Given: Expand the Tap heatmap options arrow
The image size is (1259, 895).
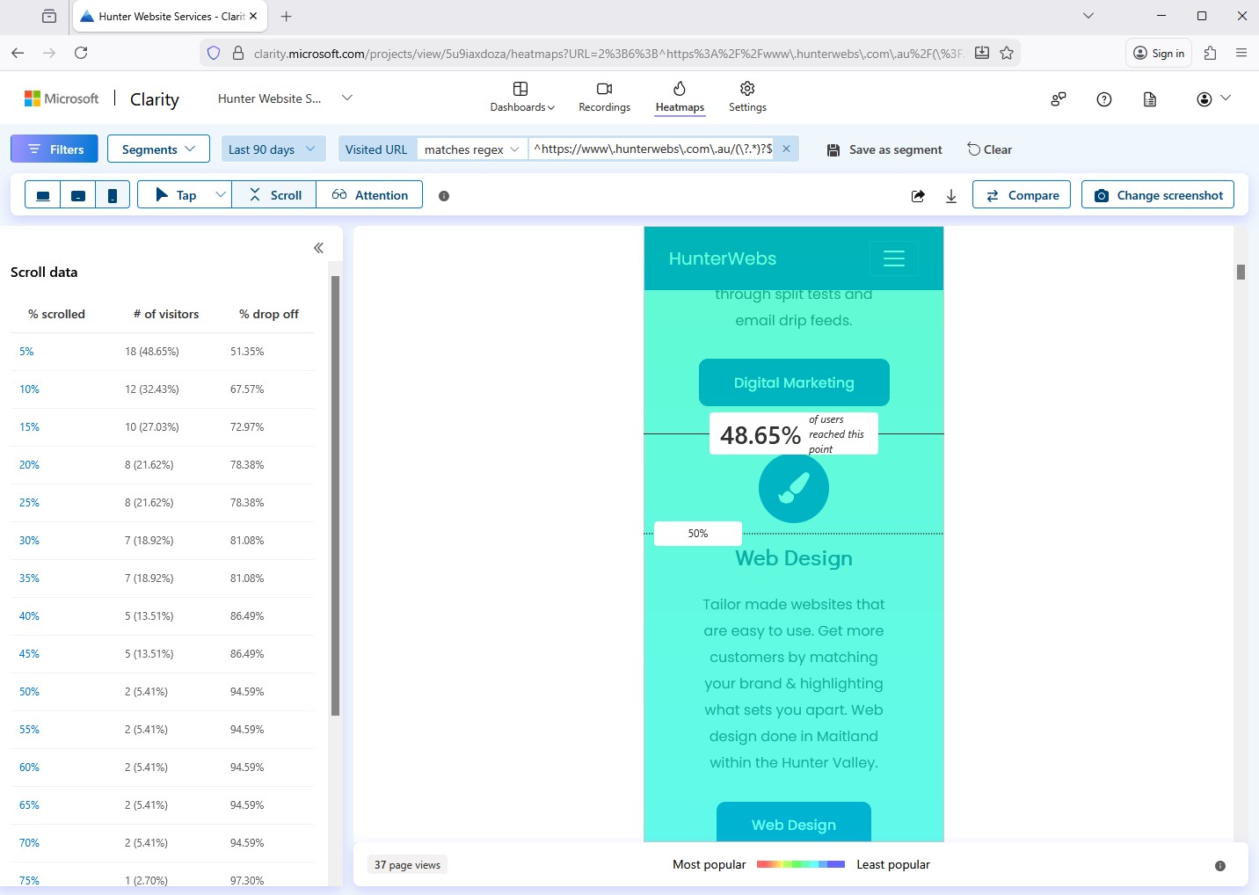Looking at the screenshot, I should pos(221,194).
